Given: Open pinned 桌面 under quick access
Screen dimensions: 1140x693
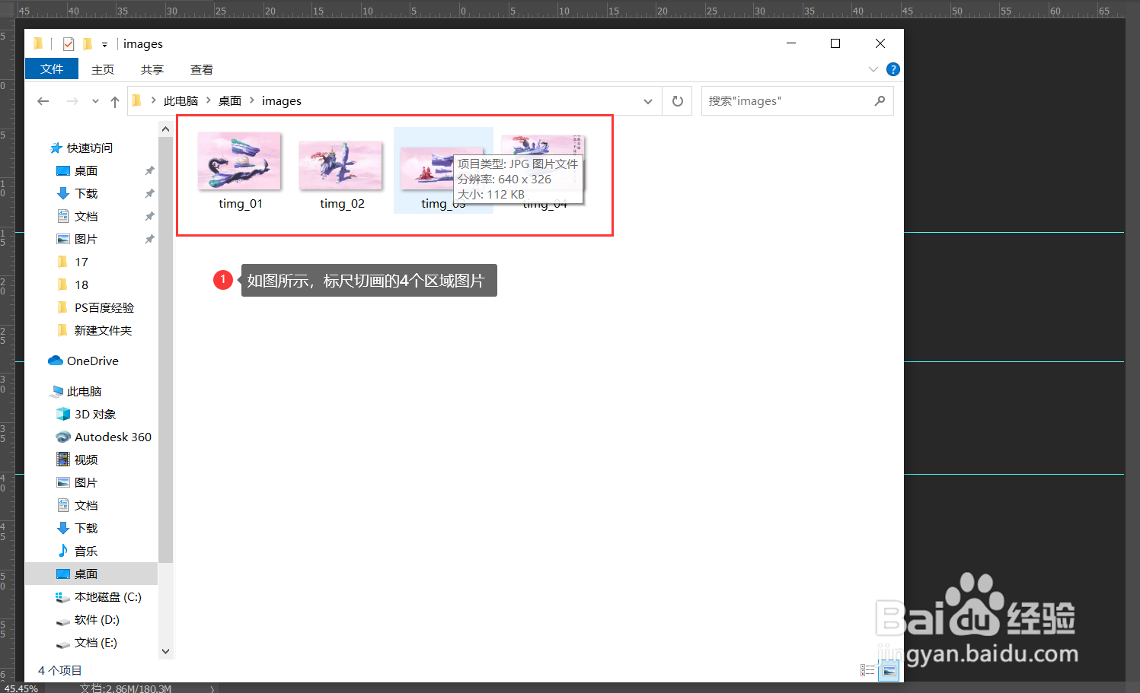Looking at the screenshot, I should pyautogui.click(x=86, y=171).
